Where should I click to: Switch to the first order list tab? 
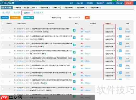pyautogui.click(x=6, y=12)
